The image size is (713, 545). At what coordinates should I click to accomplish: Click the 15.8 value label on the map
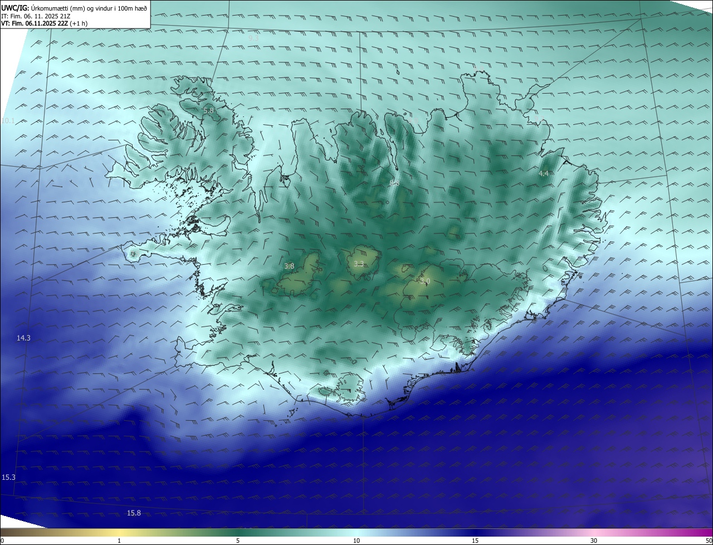click(x=134, y=513)
